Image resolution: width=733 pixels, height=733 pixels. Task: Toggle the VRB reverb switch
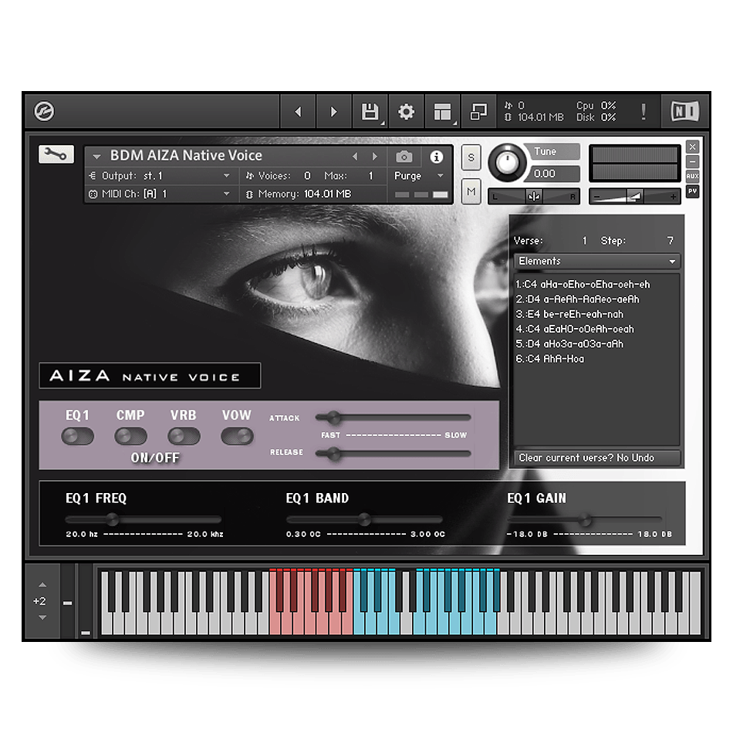point(184,437)
